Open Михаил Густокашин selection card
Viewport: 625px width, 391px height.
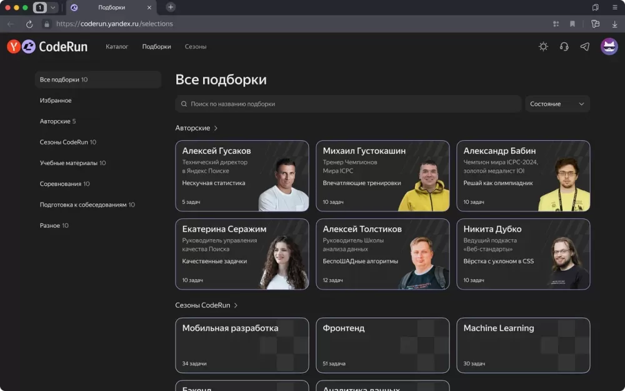pos(382,176)
